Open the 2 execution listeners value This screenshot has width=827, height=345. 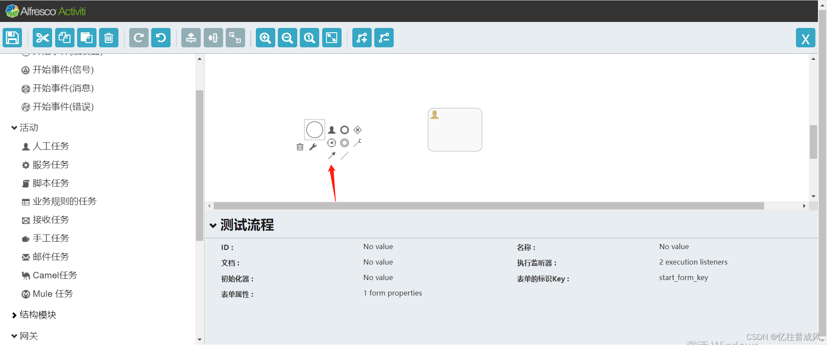[x=693, y=262]
